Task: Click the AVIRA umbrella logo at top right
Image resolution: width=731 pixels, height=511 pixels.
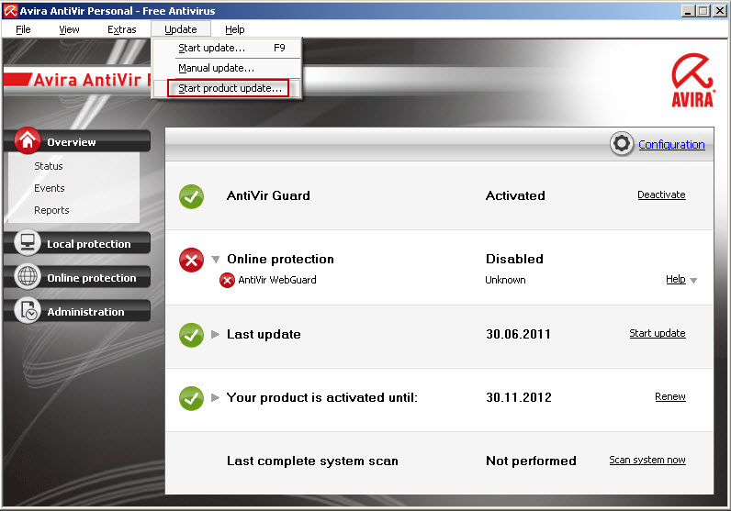Action: pyautogui.click(x=692, y=80)
